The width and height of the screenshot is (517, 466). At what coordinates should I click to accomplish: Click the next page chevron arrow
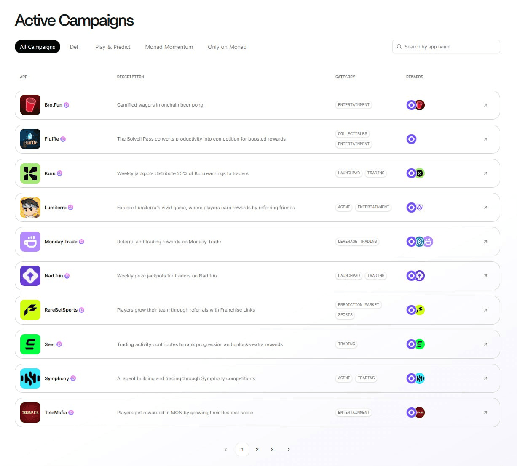289,450
